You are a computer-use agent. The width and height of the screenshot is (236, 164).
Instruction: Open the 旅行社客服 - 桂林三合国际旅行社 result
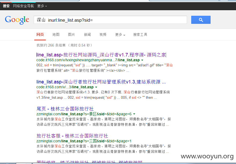(x=72, y=136)
